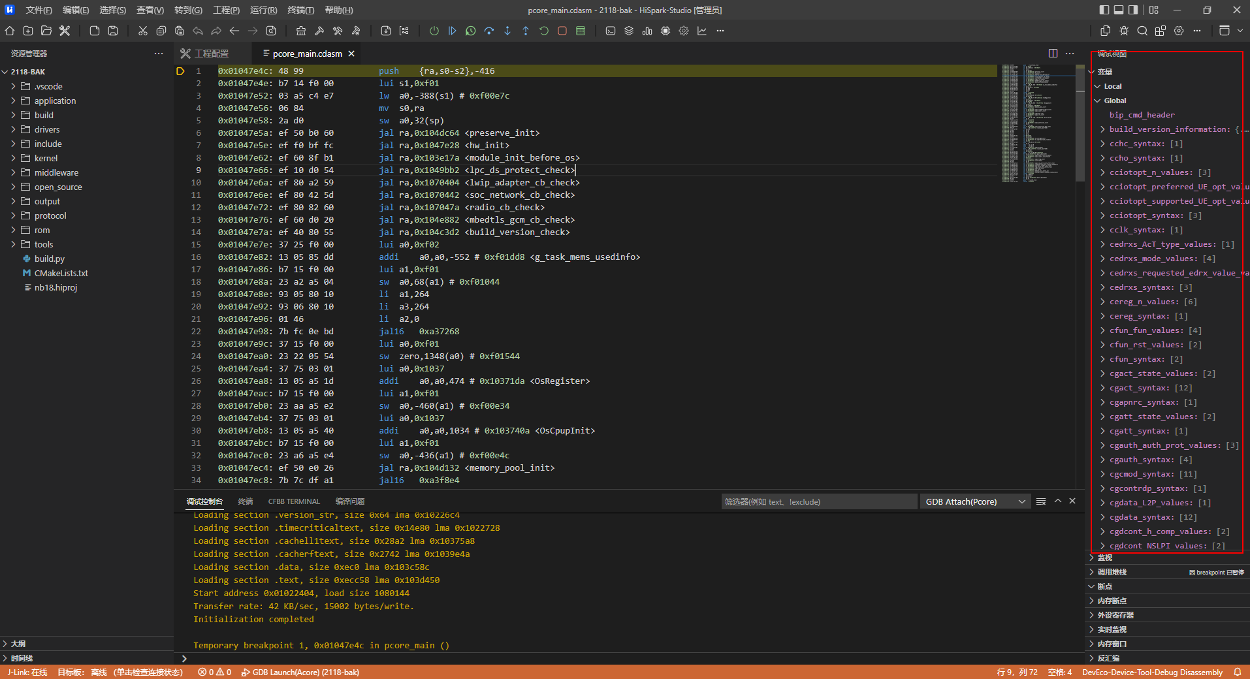Switch to the CFBB TERMINAL tab

pyautogui.click(x=294, y=501)
